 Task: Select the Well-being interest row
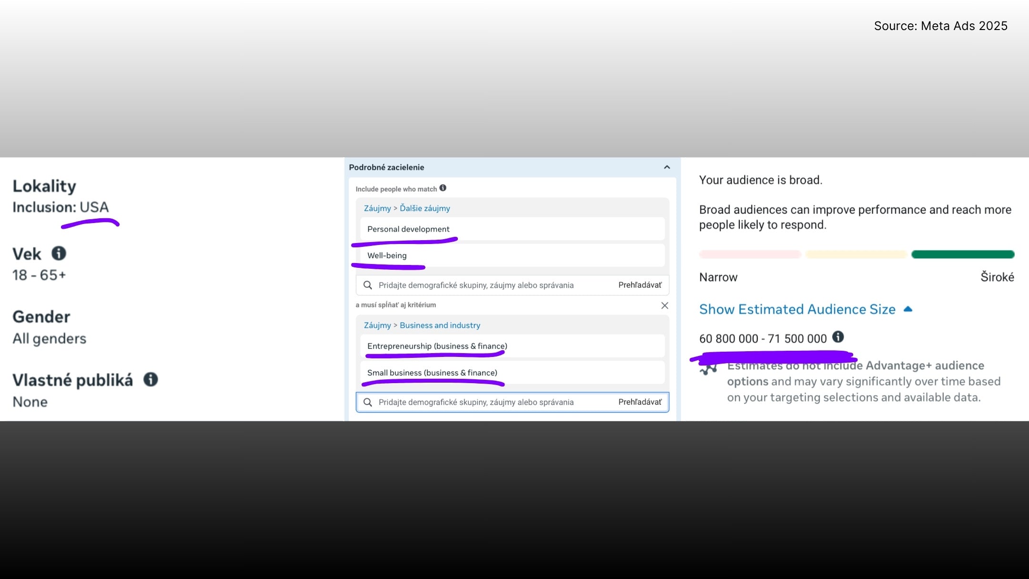[x=387, y=255]
